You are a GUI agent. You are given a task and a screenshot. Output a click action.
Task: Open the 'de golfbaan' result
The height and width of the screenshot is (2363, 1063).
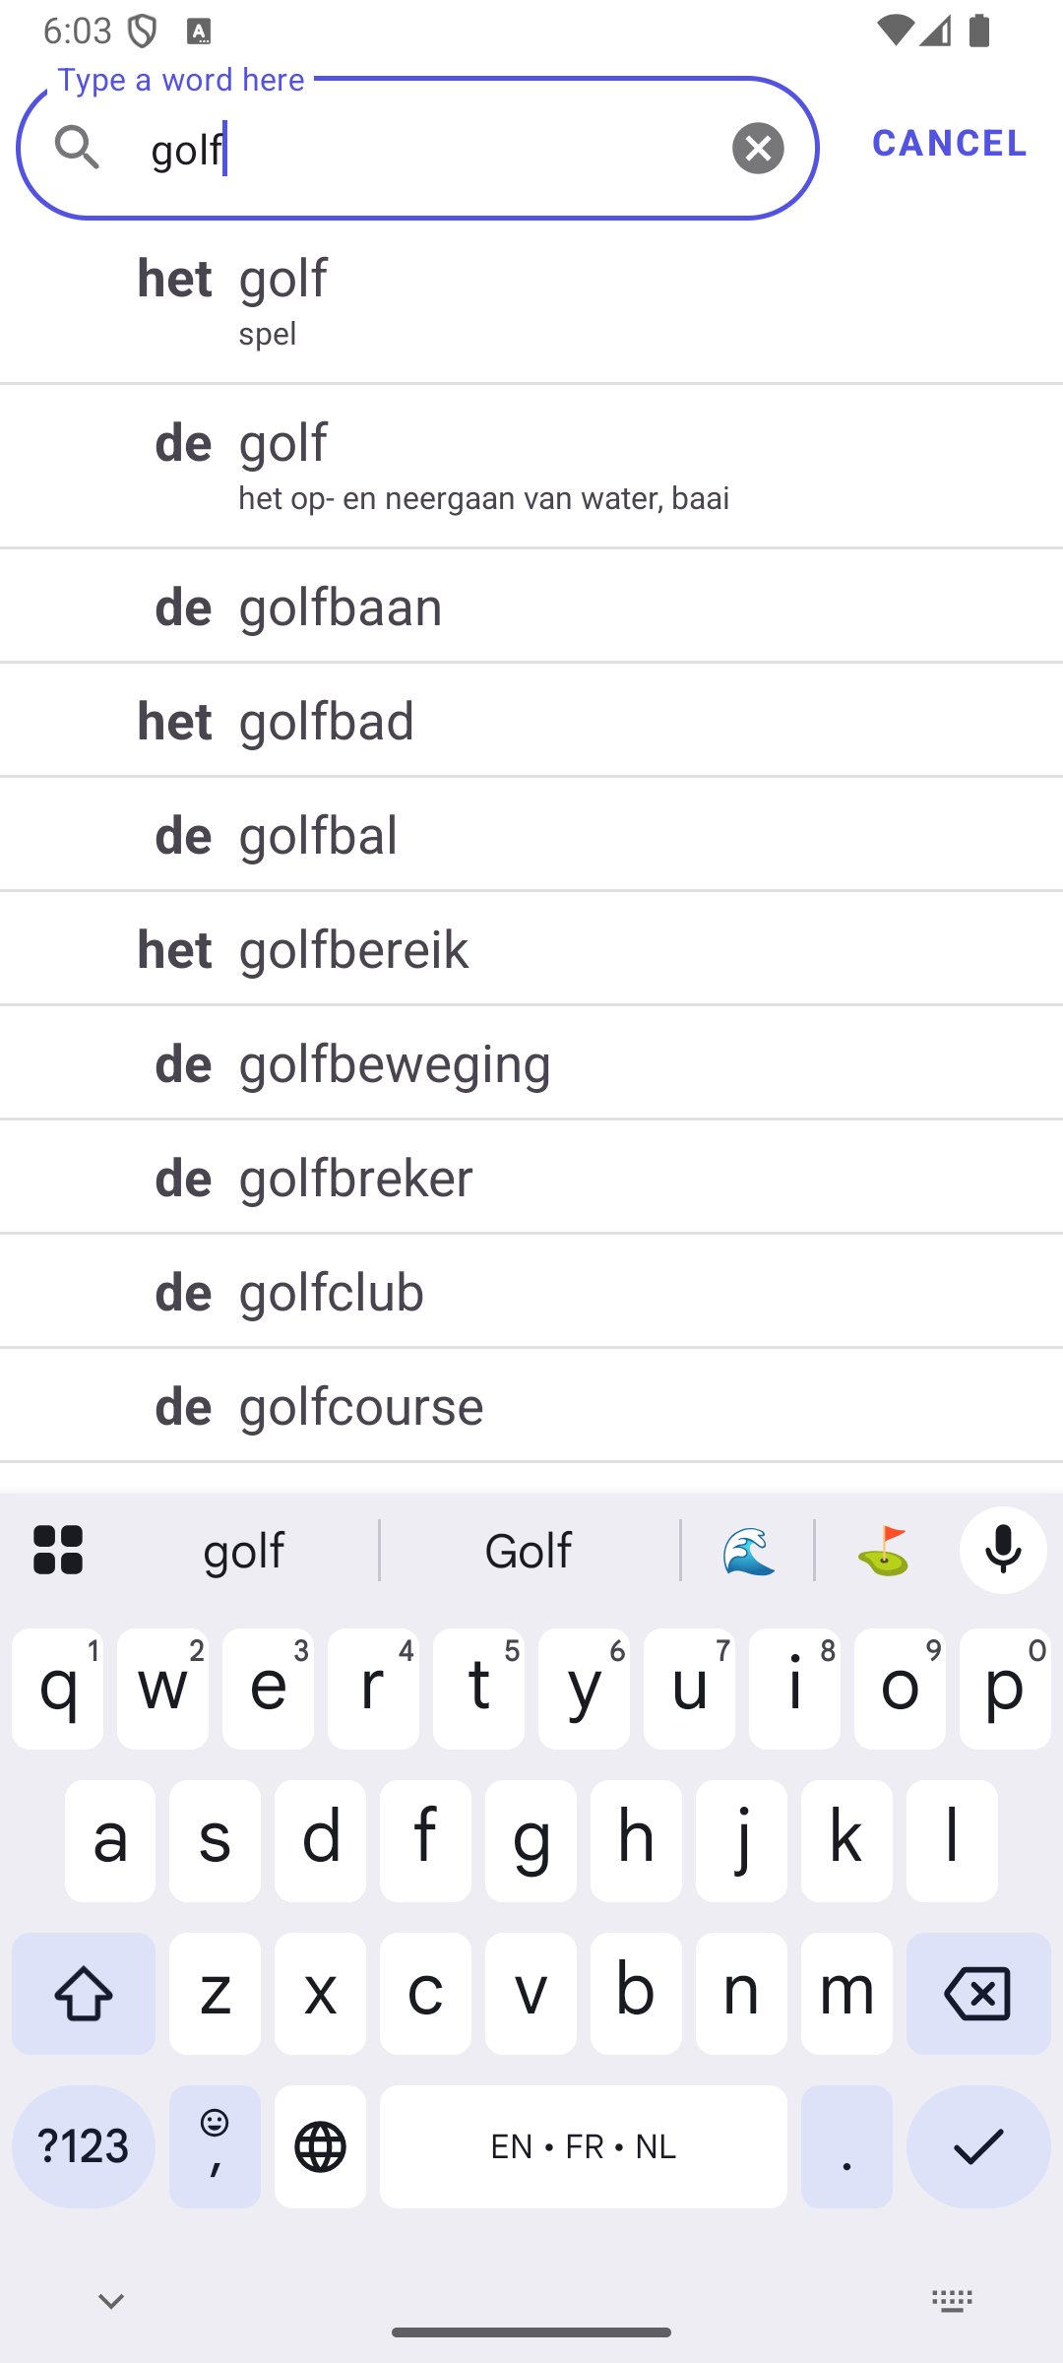pyautogui.click(x=531, y=607)
